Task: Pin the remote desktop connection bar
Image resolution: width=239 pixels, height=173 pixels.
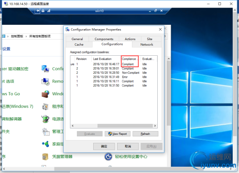Action: pyautogui.click(x=38, y=11)
